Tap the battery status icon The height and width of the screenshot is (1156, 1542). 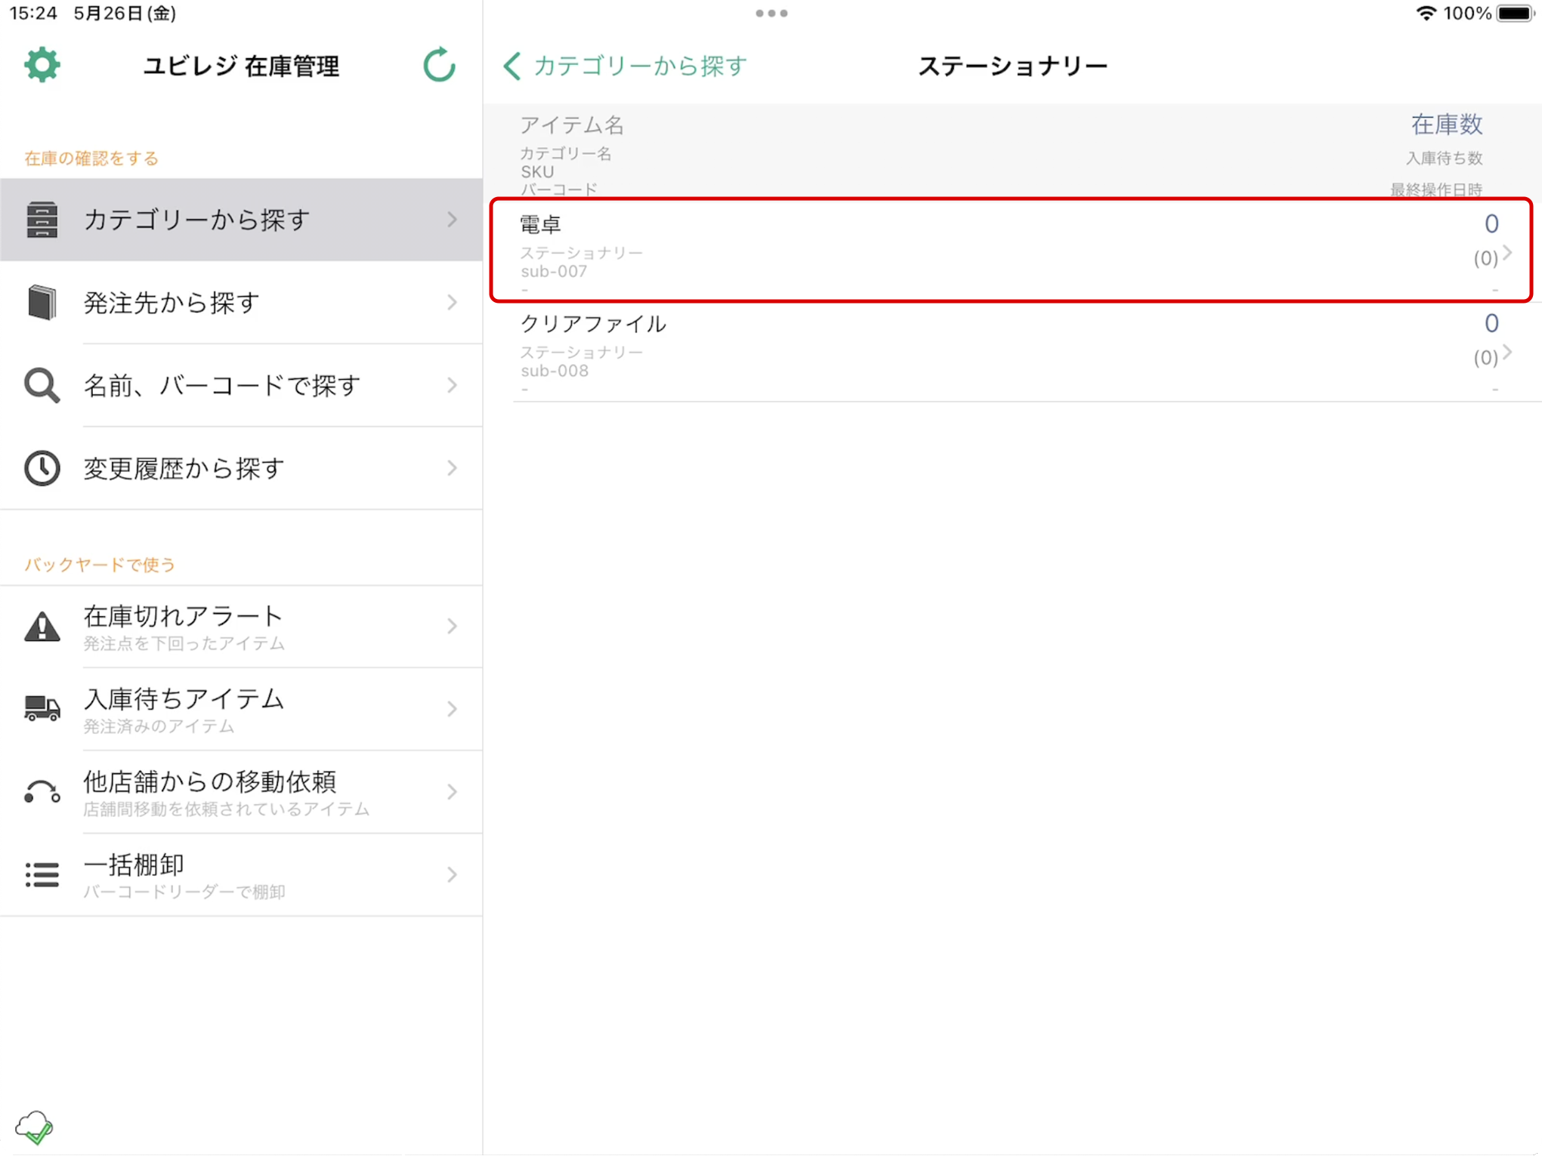click(x=1516, y=13)
